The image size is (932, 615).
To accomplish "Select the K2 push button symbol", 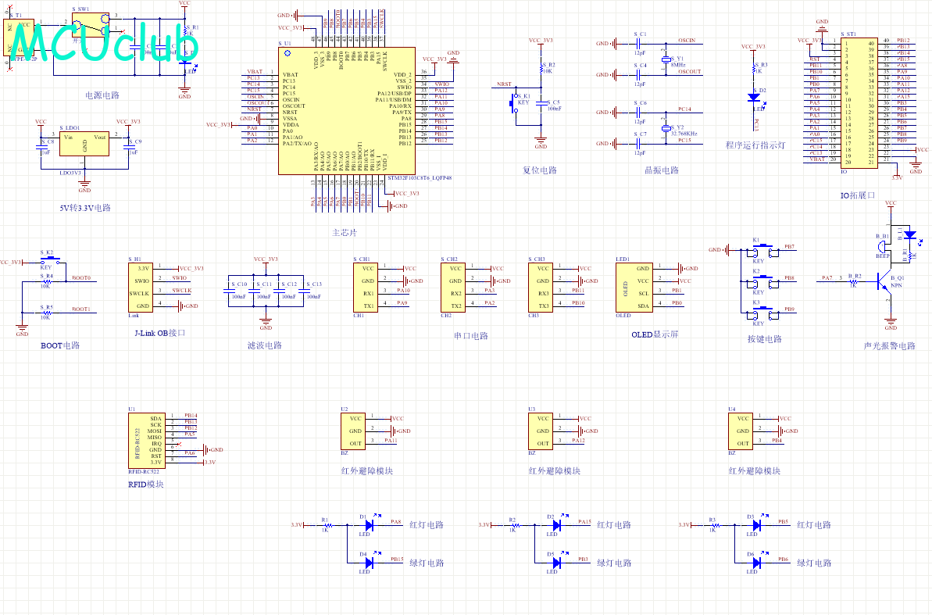I will (x=762, y=281).
